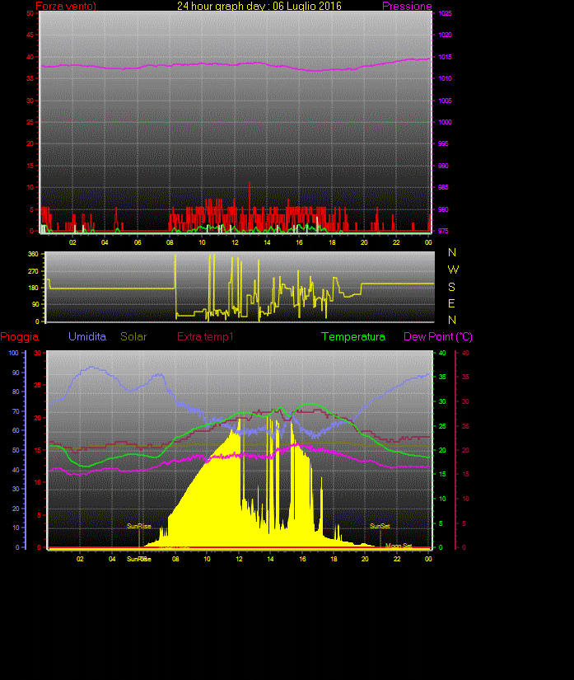The width and height of the screenshot is (574, 680).
Task: Click the '1000' pressure axis value
Action: [x=445, y=122]
